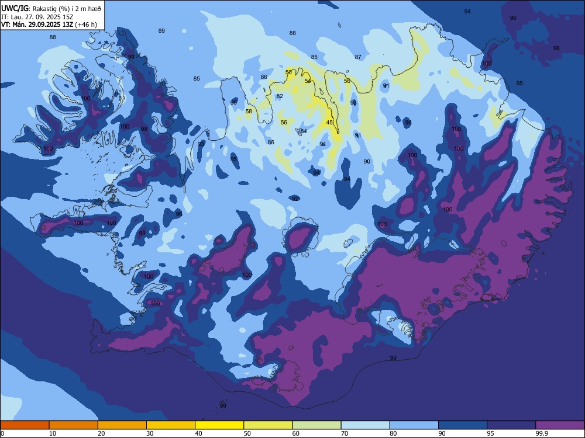Click the humidity value '84' on the map

304,131
